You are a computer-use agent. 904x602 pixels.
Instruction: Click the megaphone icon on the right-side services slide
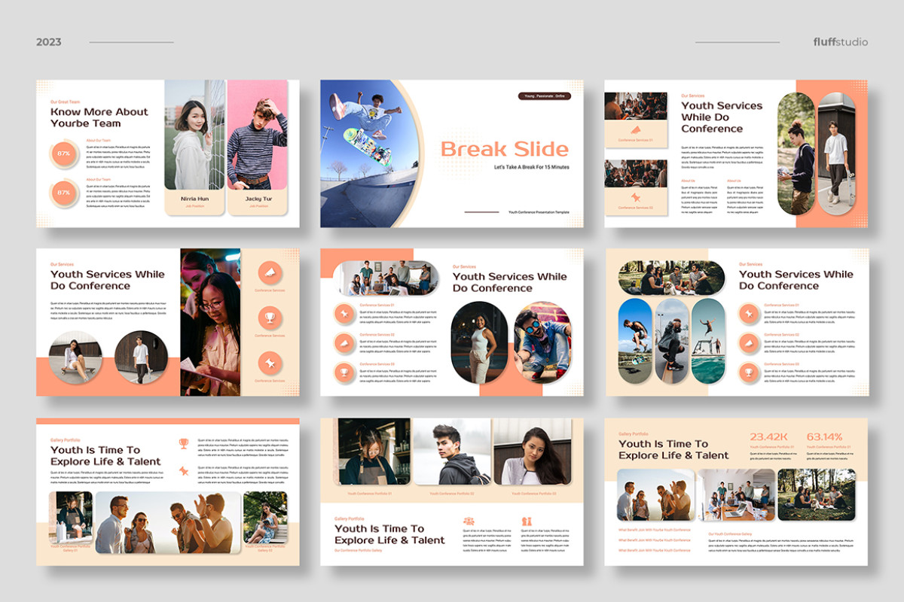pyautogui.click(x=748, y=344)
